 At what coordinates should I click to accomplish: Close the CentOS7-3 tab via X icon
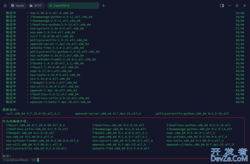[50, 5]
